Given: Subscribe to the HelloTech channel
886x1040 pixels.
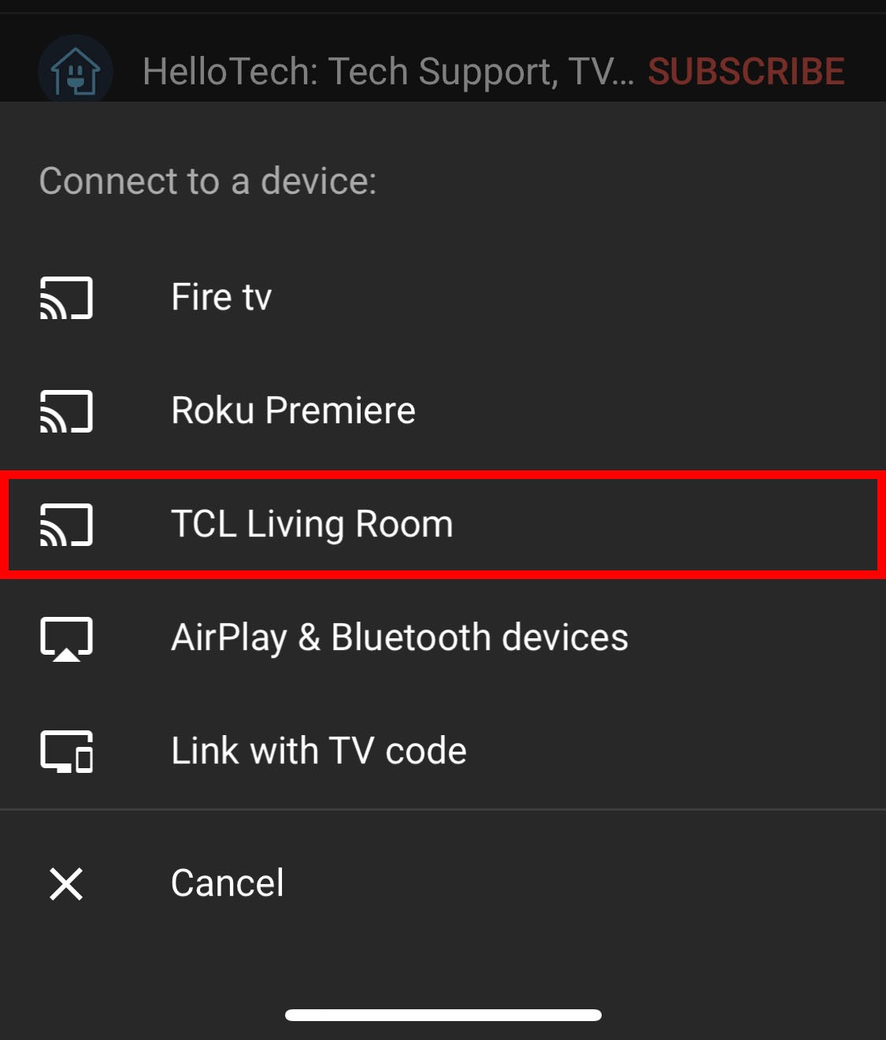Looking at the screenshot, I should (x=746, y=72).
